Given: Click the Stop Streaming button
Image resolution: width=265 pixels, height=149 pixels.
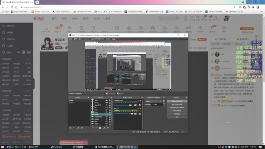Looking at the screenshot, I should tap(177, 101).
